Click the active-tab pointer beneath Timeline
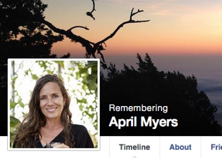This screenshot has width=222, height=158. pos(135,157)
